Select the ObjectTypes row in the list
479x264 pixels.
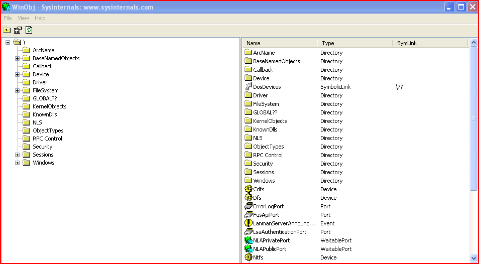coord(356,147)
